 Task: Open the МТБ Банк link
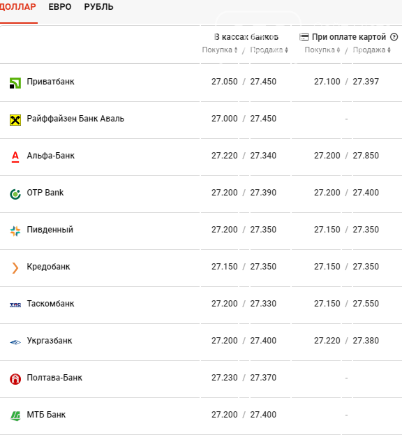46,415
